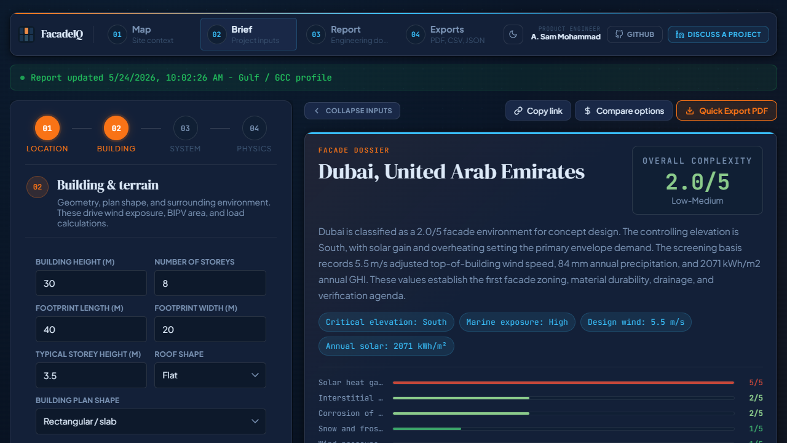
Task: Toggle dark mode moon icon
Action: coord(513,34)
